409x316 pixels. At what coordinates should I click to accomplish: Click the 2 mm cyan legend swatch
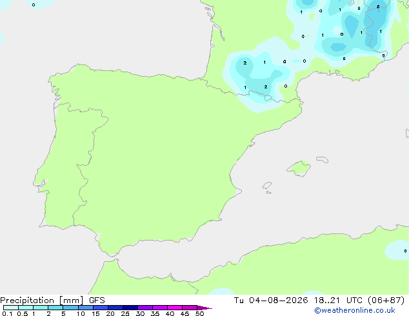pos(55,308)
